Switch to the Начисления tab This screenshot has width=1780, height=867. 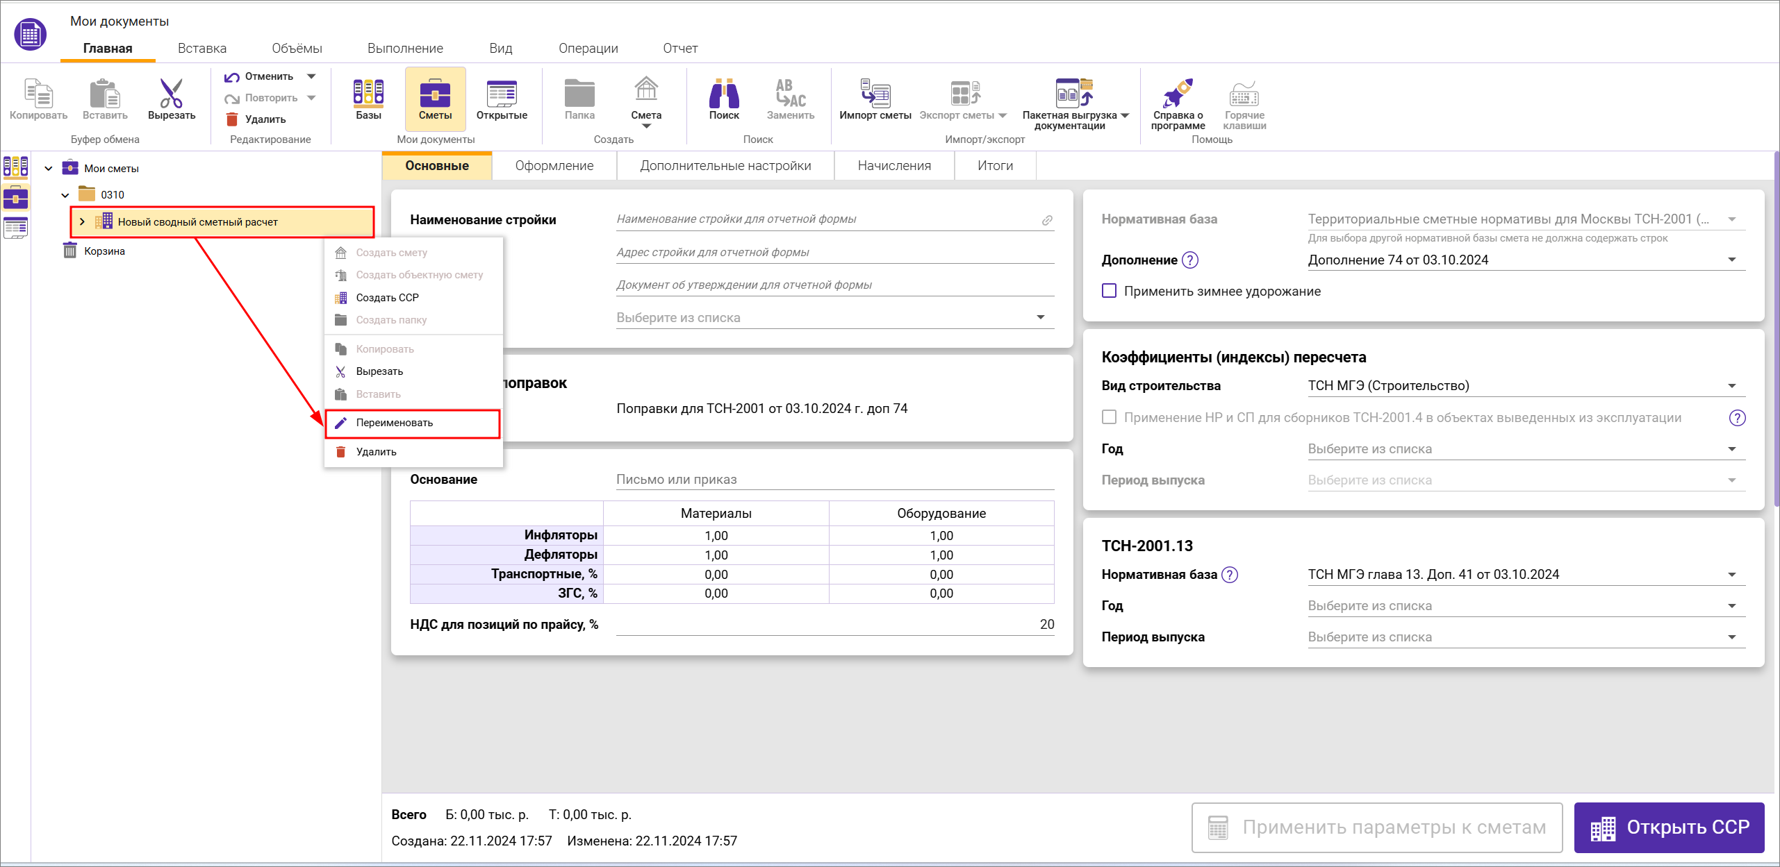point(893,166)
